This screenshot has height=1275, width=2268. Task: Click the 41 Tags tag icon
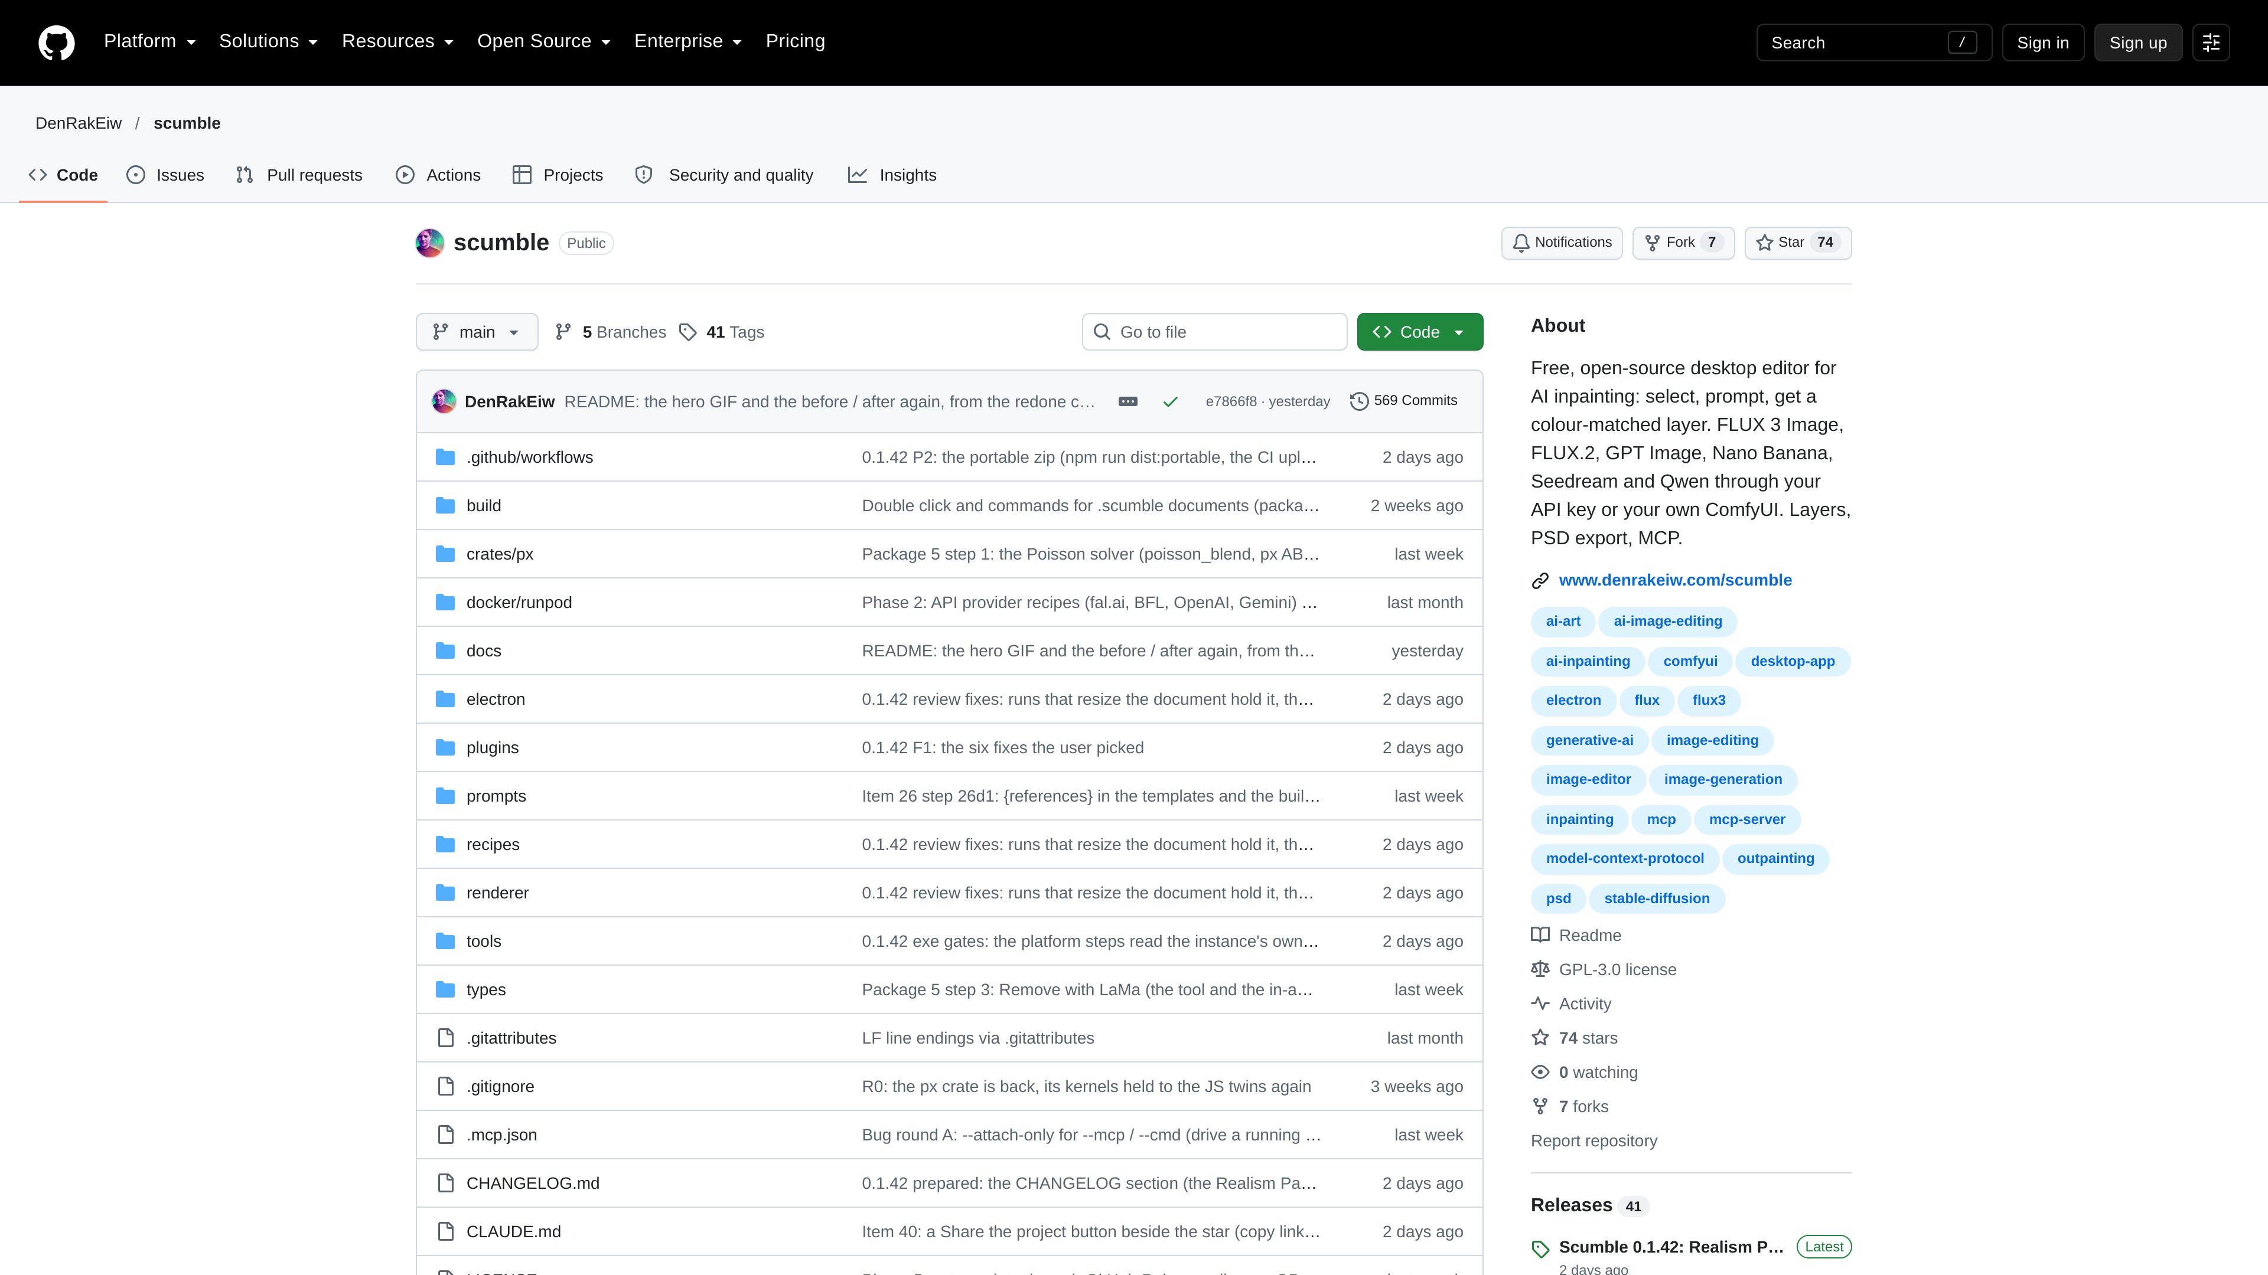pyautogui.click(x=689, y=332)
